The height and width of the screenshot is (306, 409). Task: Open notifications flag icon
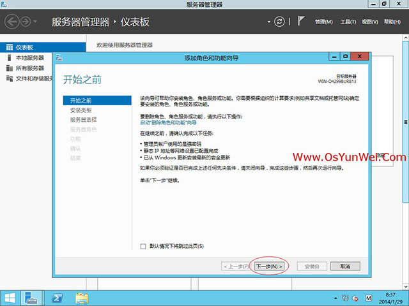tap(302, 22)
